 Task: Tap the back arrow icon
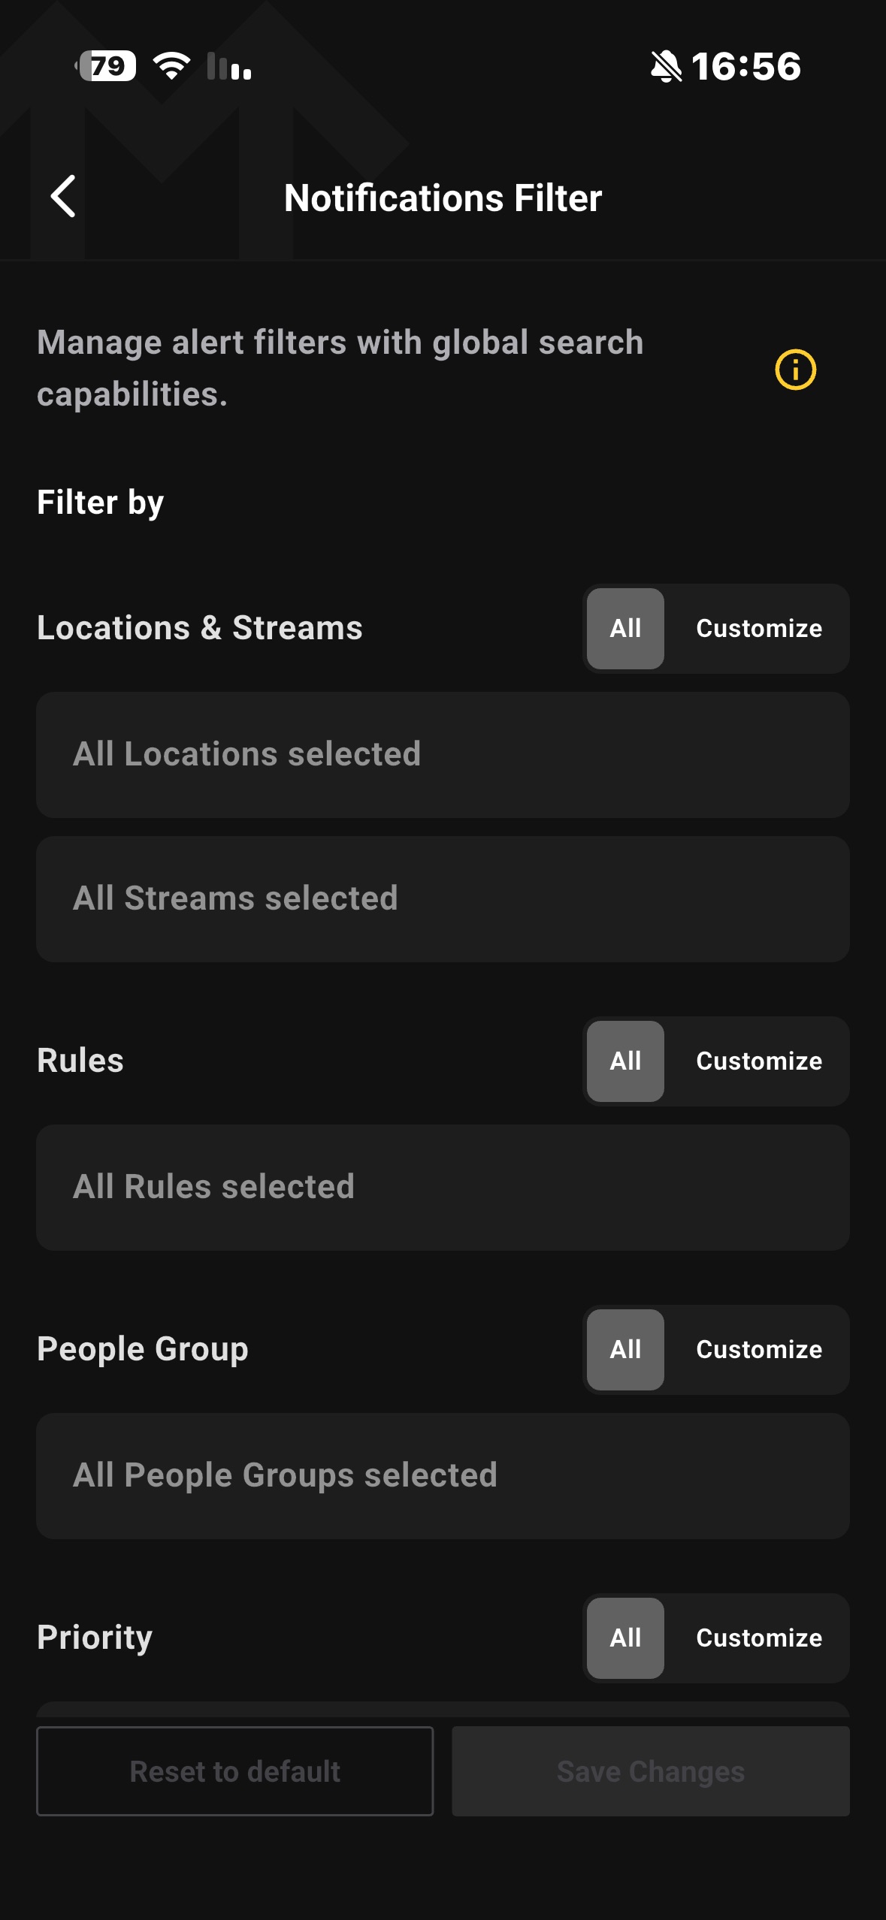pos(63,197)
